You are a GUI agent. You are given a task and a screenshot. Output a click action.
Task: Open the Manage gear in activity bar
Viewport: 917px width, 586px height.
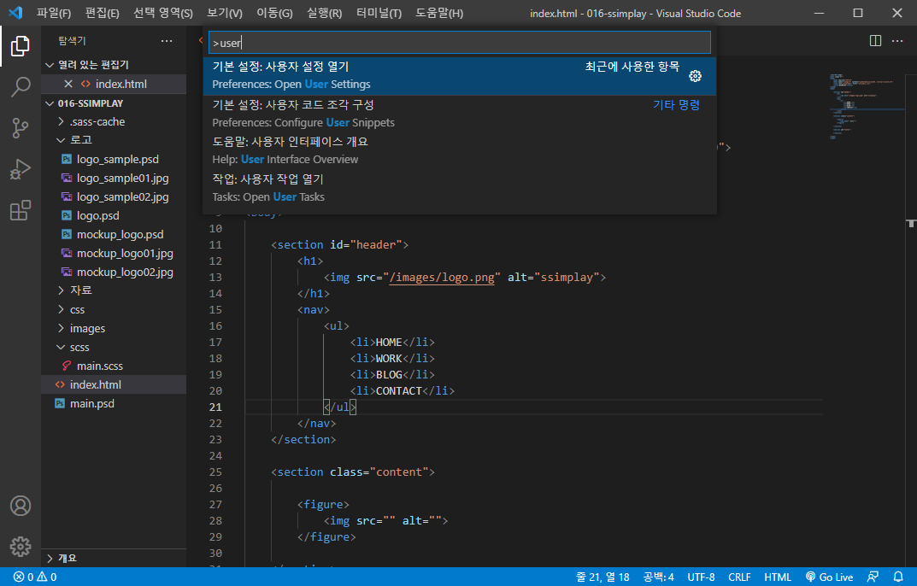[x=20, y=547]
